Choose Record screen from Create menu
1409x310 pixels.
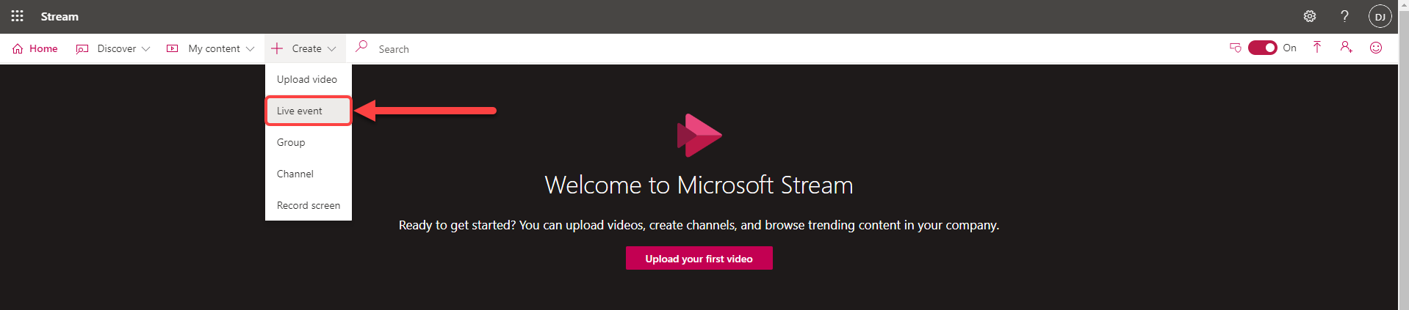(309, 205)
